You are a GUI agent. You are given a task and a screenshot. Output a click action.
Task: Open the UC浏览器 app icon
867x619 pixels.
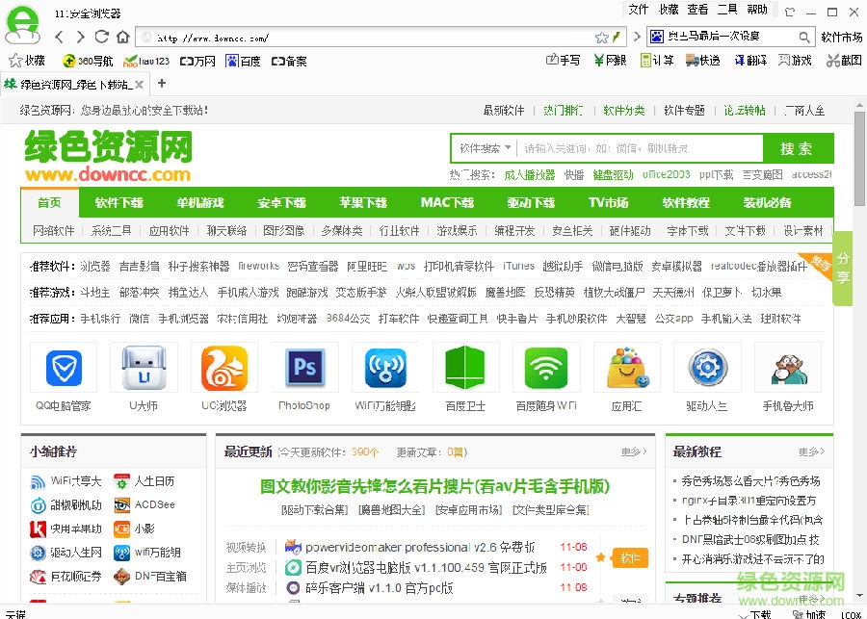223,368
